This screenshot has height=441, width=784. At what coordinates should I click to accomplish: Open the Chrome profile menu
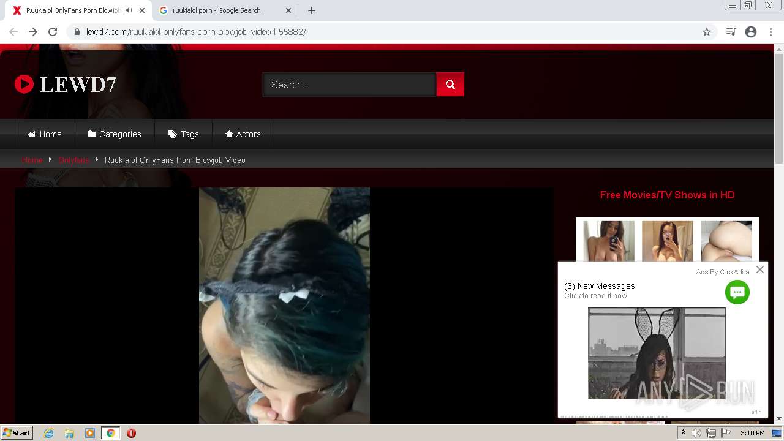point(751,32)
